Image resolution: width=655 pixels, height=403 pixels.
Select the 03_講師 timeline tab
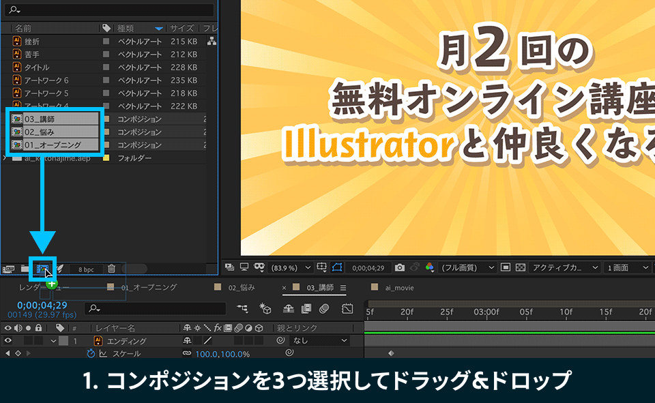pyautogui.click(x=320, y=287)
